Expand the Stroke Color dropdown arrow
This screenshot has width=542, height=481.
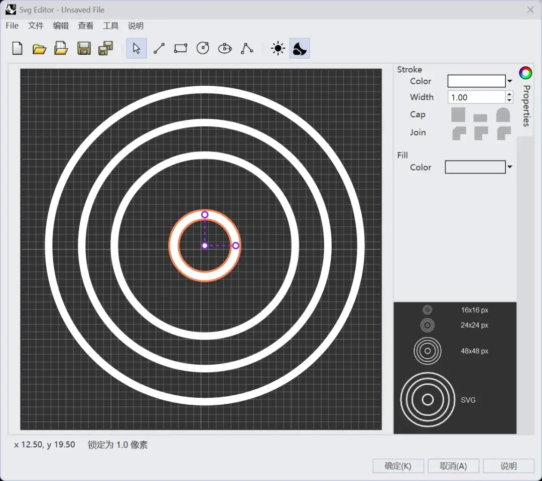[x=510, y=81]
